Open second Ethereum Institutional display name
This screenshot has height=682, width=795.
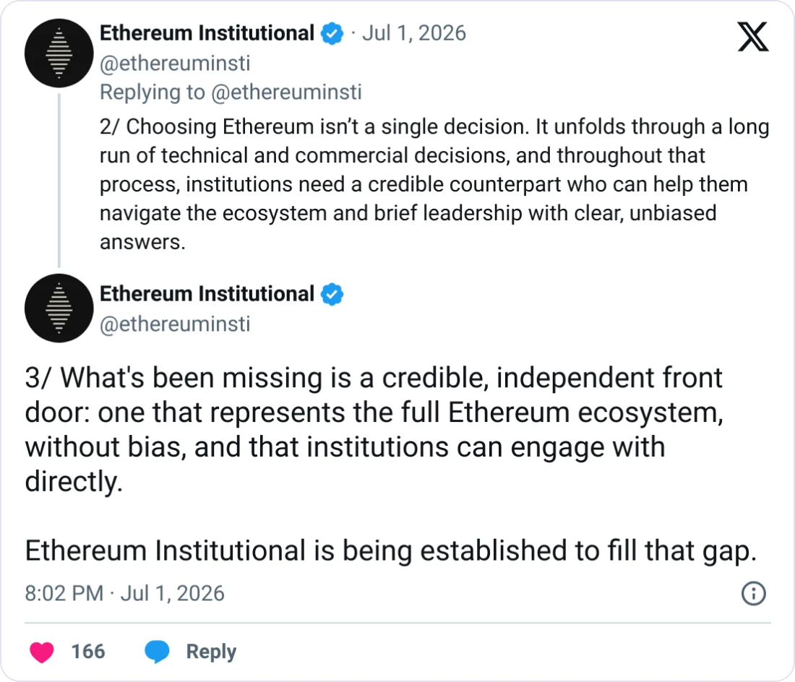(207, 294)
